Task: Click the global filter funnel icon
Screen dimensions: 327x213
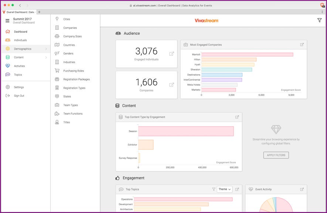Action: click(319, 20)
